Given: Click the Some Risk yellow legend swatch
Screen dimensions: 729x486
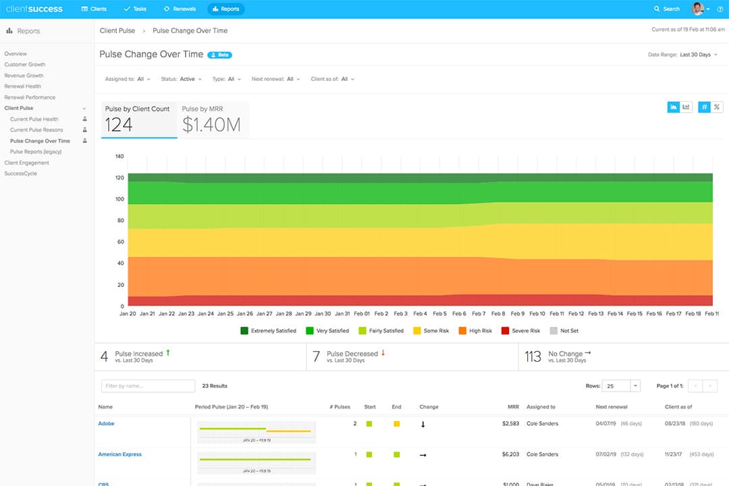Looking at the screenshot, I should pos(417,331).
